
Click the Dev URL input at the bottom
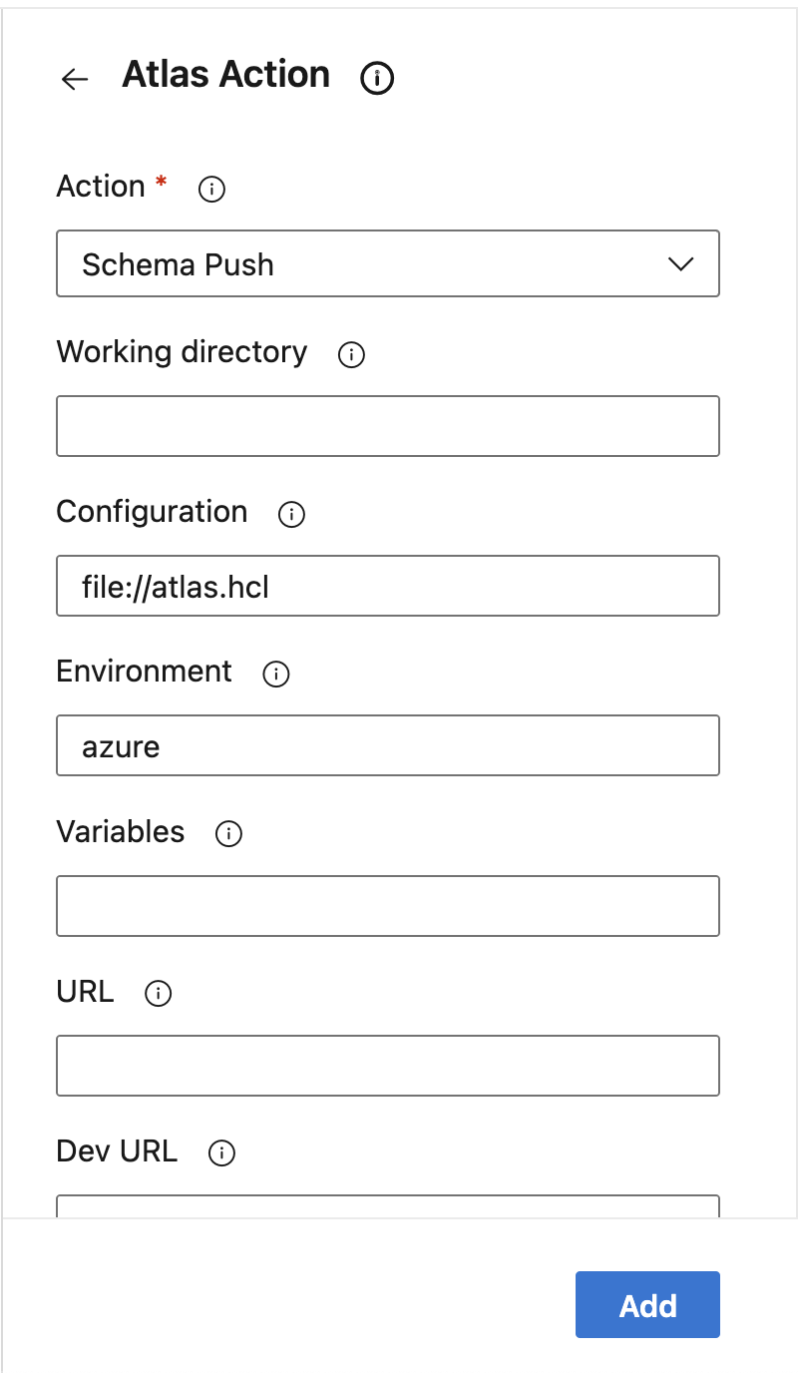[388, 1207]
